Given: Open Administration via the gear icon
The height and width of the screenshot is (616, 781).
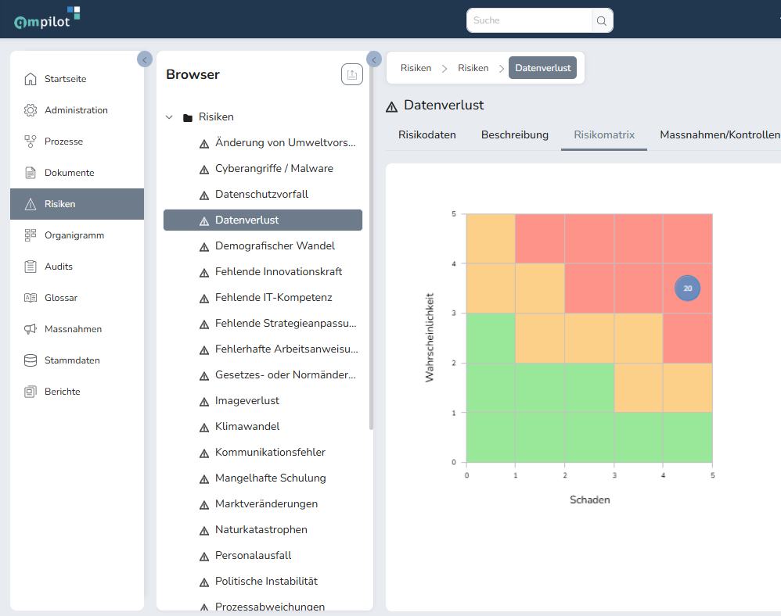Looking at the screenshot, I should (x=31, y=110).
